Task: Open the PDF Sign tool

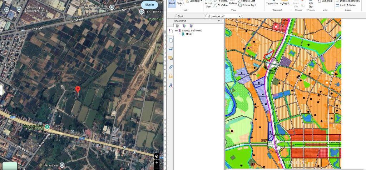Action: pyautogui.click(x=311, y=4)
